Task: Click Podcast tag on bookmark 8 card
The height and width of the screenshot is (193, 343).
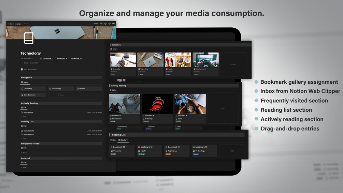Action: pyautogui.click(x=146, y=121)
